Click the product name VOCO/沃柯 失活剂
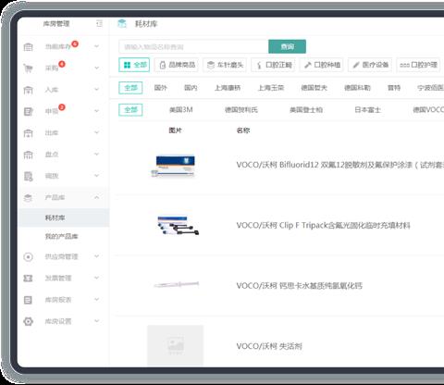Screen dimensions: 444x385 (269, 346)
